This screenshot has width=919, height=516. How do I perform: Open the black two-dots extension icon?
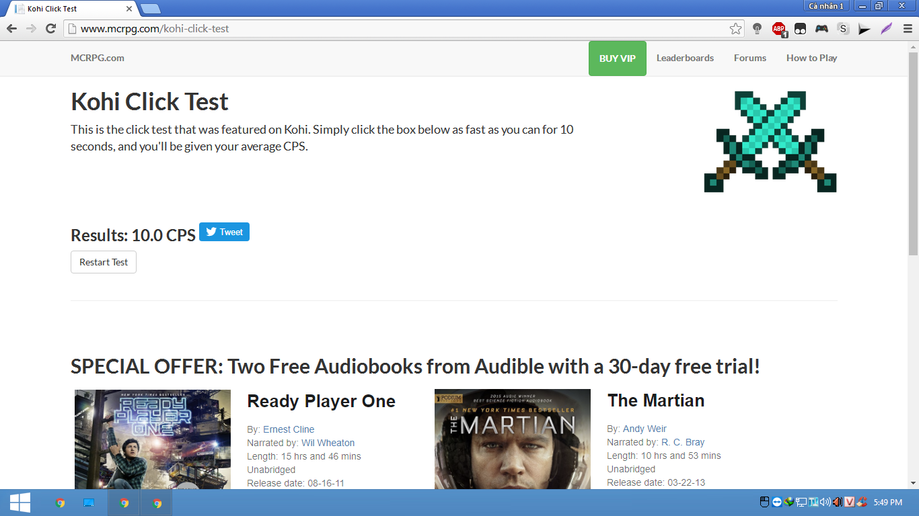click(x=801, y=29)
